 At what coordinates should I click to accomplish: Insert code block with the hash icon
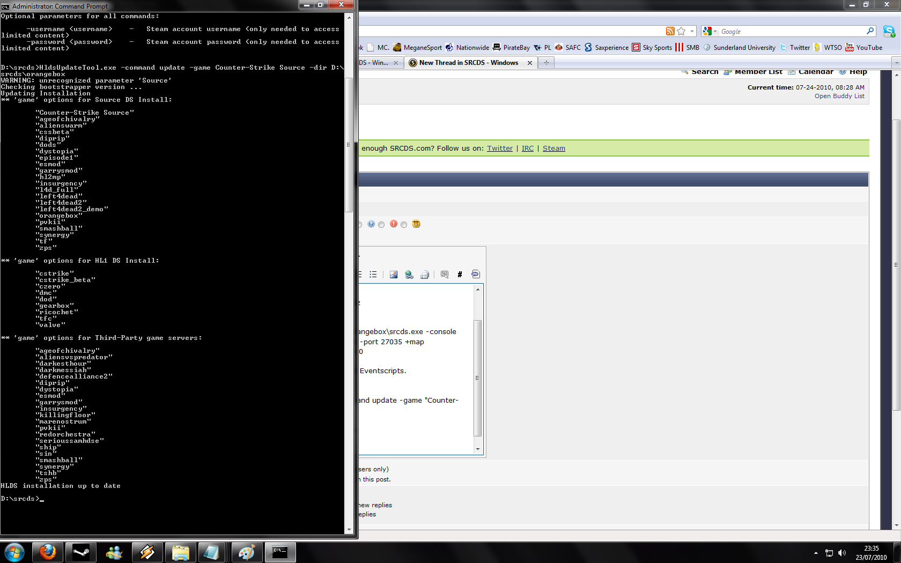(460, 274)
